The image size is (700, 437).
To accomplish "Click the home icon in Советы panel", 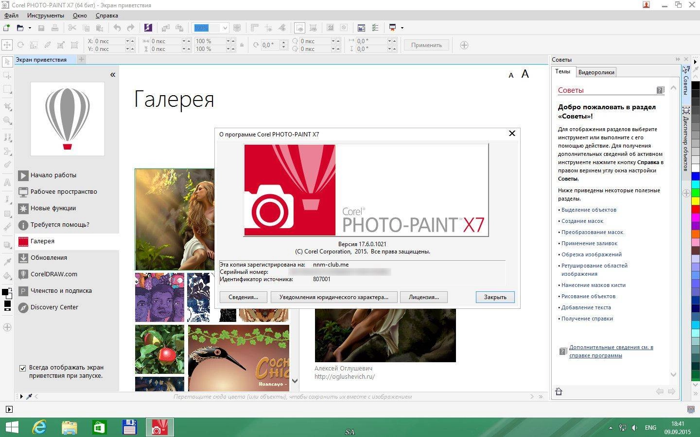I will pos(559,391).
